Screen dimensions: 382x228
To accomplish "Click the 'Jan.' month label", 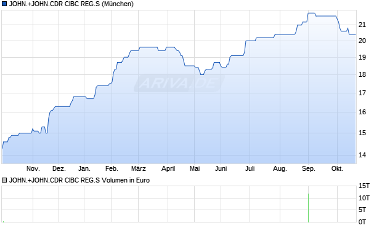I will pyautogui.click(x=84, y=168).
